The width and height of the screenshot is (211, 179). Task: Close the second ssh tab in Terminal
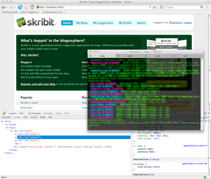[173, 56]
